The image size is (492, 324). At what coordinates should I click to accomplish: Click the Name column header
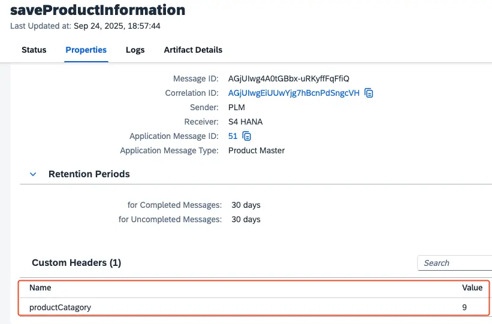click(40, 287)
